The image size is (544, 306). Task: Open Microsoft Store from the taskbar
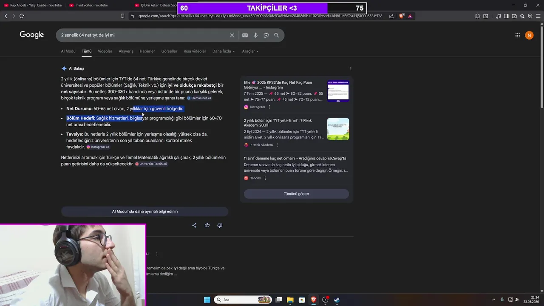[x=302, y=300]
